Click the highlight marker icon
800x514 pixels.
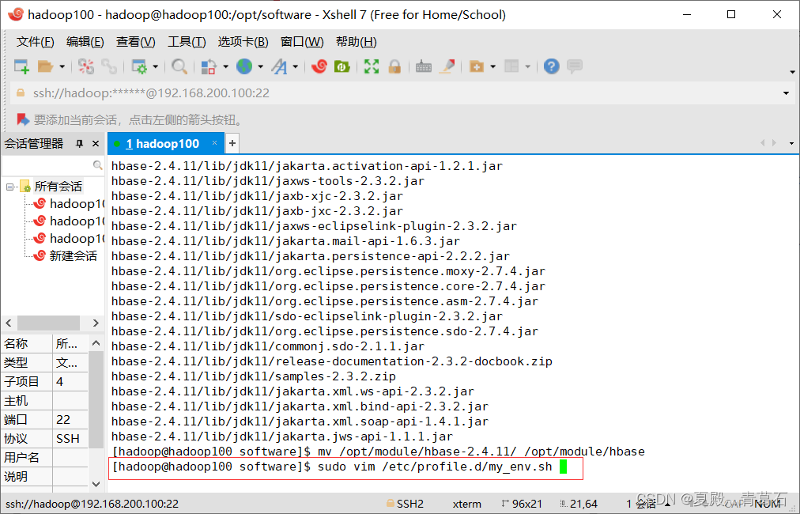point(447,66)
